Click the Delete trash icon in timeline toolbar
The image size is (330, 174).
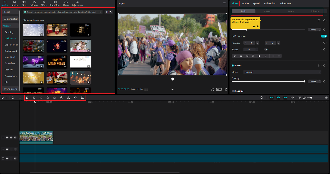tap(47, 98)
